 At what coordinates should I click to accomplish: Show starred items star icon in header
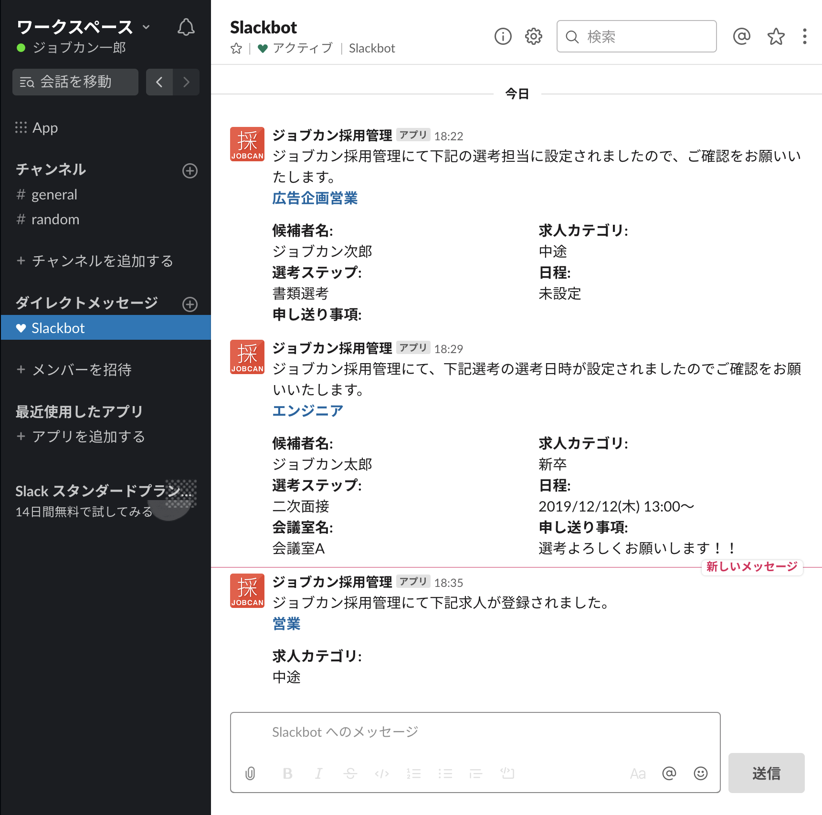coord(776,36)
